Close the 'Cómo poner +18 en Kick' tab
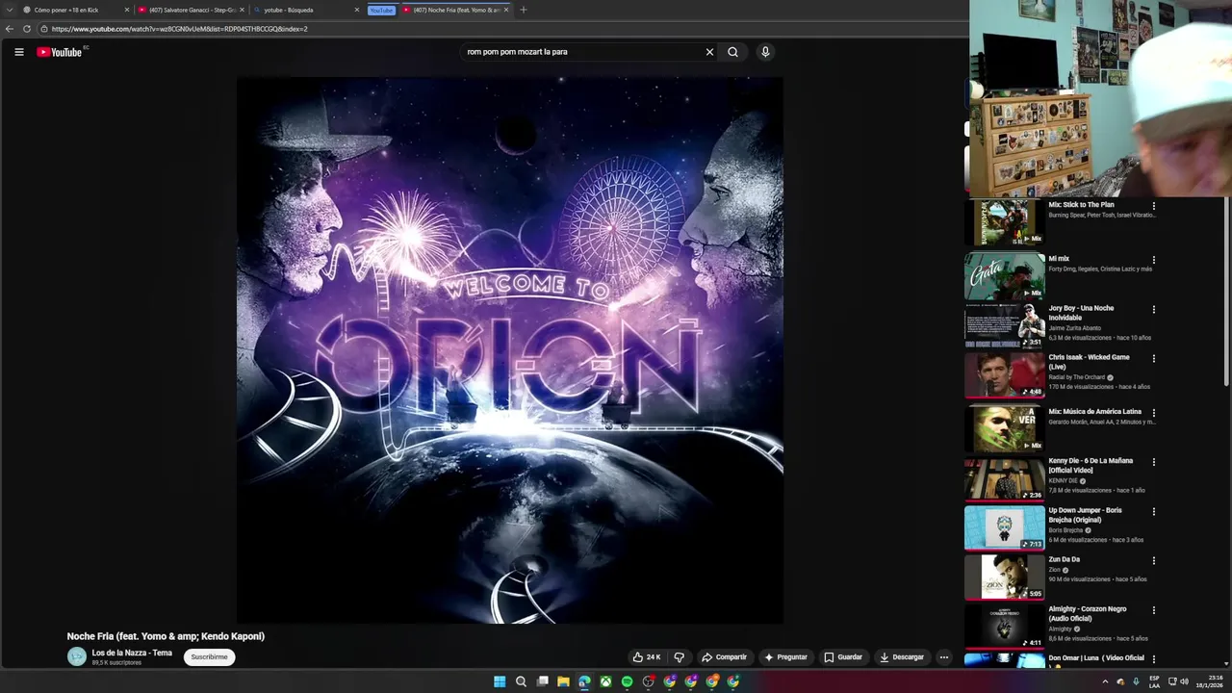The height and width of the screenshot is (693, 1232). coord(126,10)
